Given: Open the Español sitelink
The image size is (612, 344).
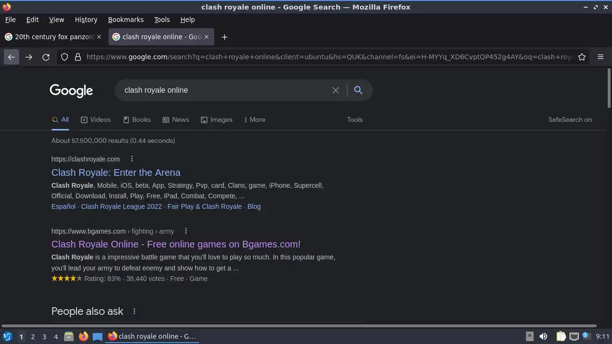Looking at the screenshot, I should point(64,206).
